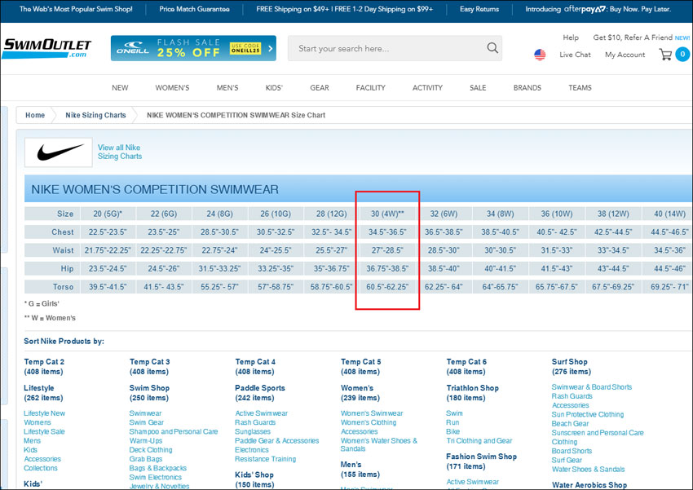Open Temp Cat 6 category

pos(466,367)
